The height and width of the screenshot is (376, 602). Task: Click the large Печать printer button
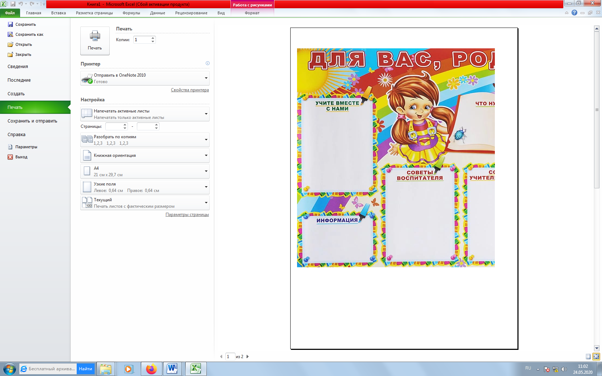[x=95, y=41]
